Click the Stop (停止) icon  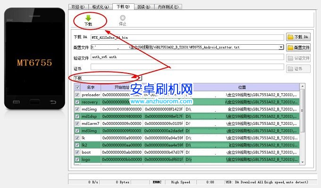pos(123,18)
